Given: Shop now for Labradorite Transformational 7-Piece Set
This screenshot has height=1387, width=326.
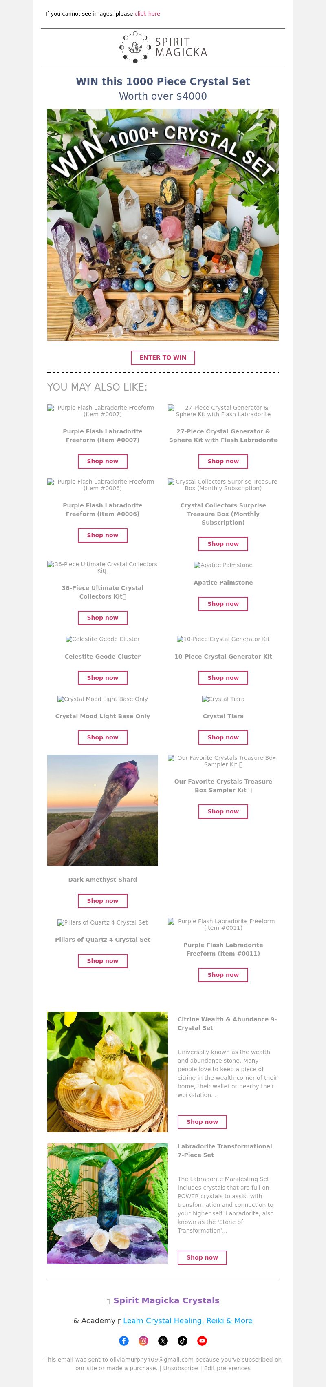Looking at the screenshot, I should tap(203, 1257).
